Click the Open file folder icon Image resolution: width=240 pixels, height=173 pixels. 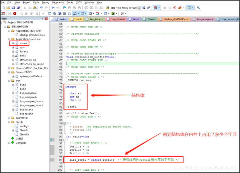tap(8, 8)
